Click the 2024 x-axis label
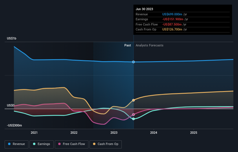238x152 pixels. pyautogui.click(x=154, y=133)
